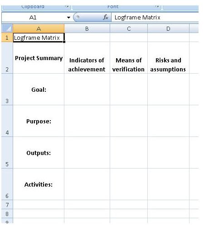This screenshot has height=225, width=204.
Task: Select the Activities: cell
Action: click(x=39, y=184)
